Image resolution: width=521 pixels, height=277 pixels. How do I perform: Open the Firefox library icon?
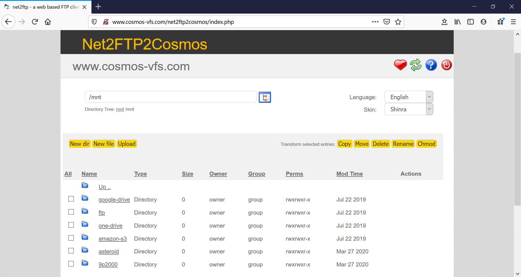click(458, 22)
